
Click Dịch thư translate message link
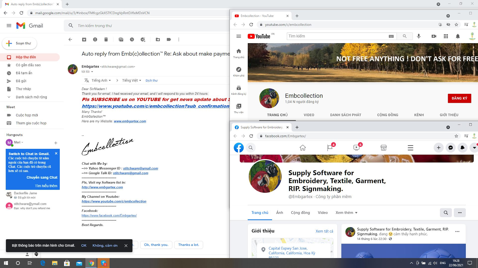[x=151, y=81]
